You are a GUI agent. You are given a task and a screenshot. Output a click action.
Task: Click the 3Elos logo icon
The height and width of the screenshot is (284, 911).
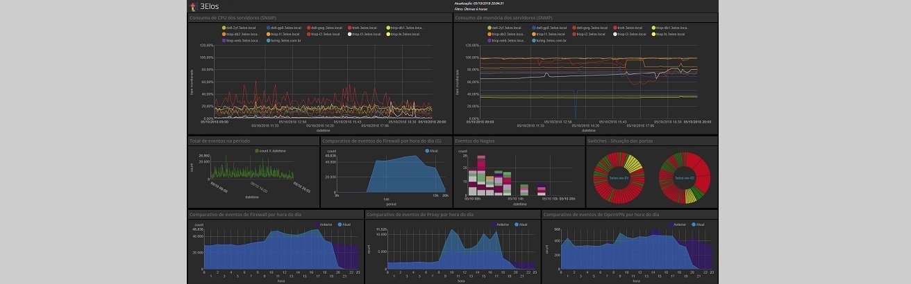[x=193, y=7]
